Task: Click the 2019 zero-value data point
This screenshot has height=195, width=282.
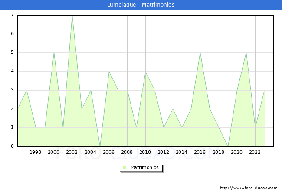Action: 228,146
